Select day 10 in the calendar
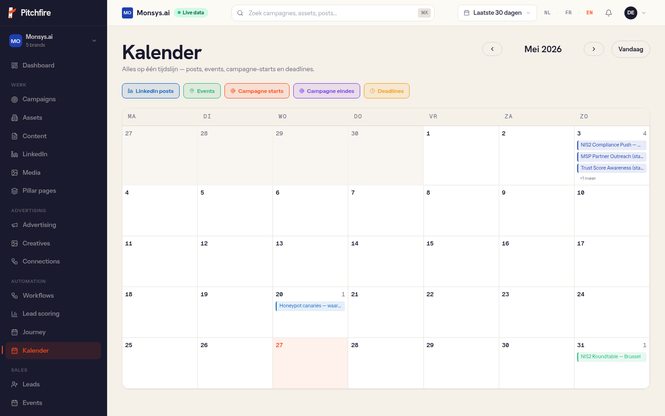The height and width of the screenshot is (416, 665). (x=612, y=211)
